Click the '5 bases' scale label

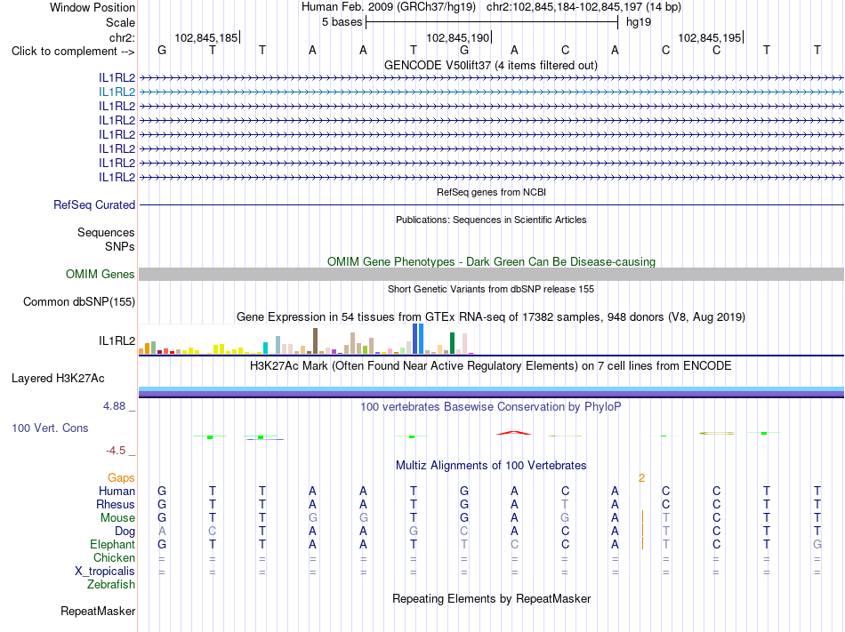(x=342, y=22)
